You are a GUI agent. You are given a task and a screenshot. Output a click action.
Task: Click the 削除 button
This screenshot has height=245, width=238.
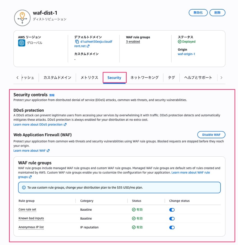(217, 13)
